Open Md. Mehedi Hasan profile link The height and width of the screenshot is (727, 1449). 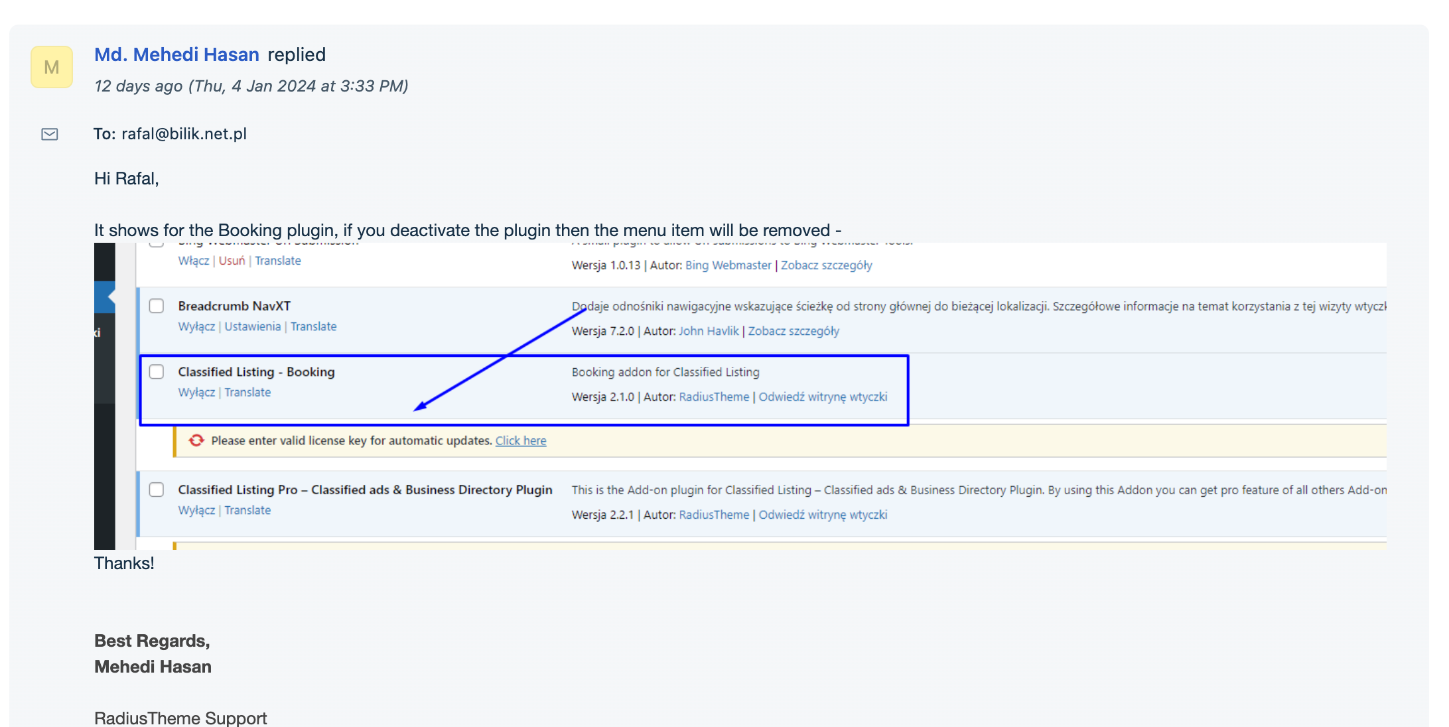click(176, 54)
